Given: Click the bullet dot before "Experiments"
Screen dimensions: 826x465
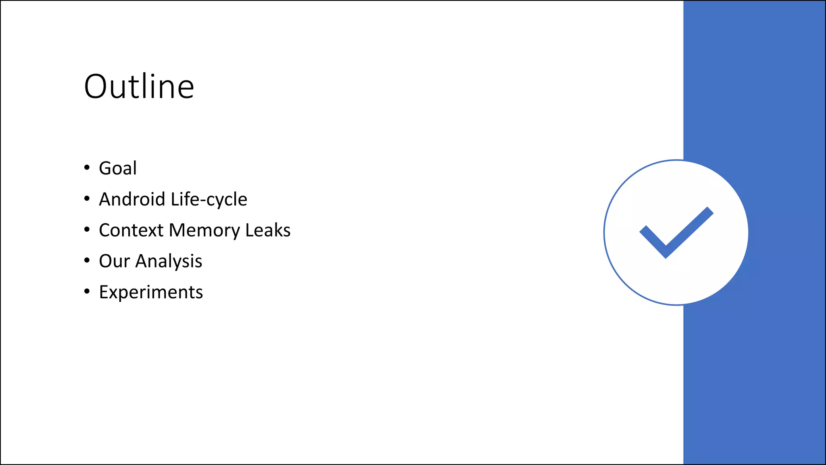Looking at the screenshot, I should 87,291.
